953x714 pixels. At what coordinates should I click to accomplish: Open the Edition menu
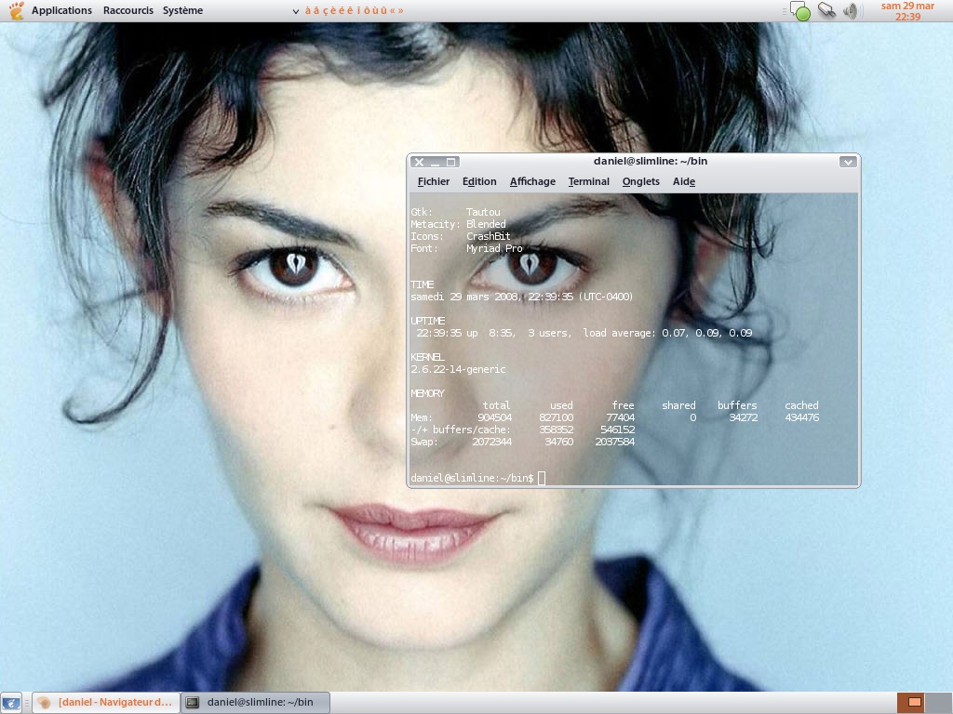pyautogui.click(x=479, y=181)
